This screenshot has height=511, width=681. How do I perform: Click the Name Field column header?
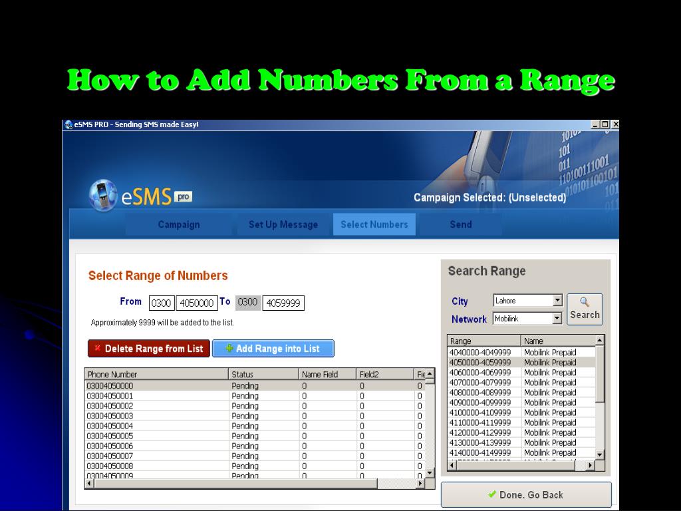(x=327, y=374)
